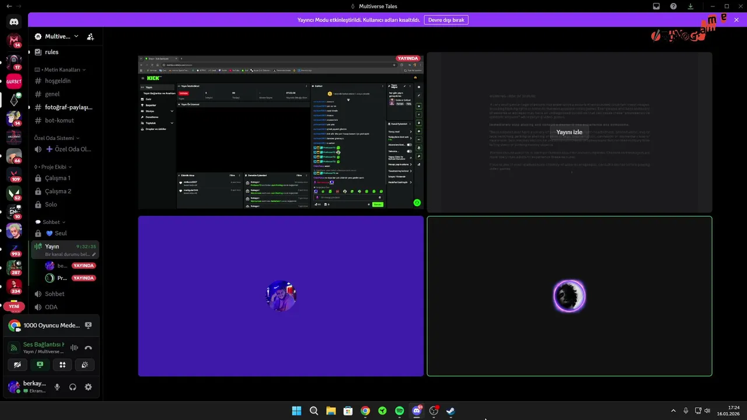Select the Yayın voice channel
The image size is (747, 420).
(x=65, y=250)
